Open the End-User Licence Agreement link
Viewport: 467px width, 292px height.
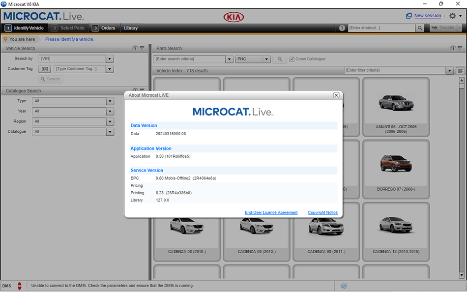click(271, 212)
